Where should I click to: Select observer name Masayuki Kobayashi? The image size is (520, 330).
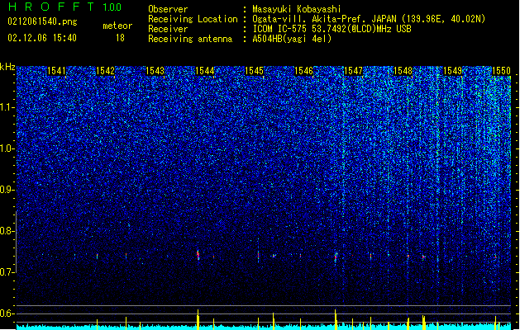coord(297,9)
